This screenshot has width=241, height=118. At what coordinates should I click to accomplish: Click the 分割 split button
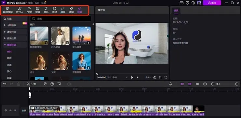pos(32,84)
